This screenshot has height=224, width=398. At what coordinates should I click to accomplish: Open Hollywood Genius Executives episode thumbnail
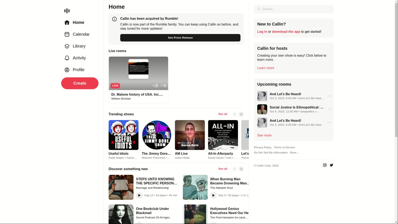coord(195,214)
